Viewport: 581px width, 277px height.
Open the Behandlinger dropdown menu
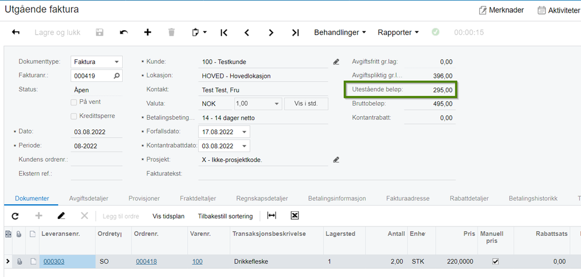click(x=340, y=32)
